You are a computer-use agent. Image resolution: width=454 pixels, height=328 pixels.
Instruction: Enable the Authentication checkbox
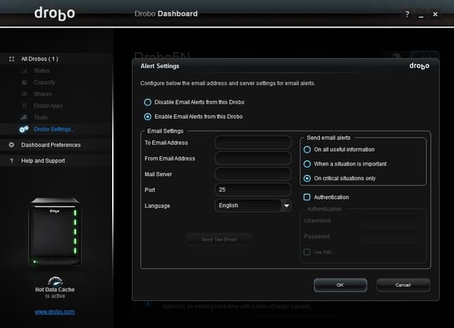pyautogui.click(x=307, y=197)
